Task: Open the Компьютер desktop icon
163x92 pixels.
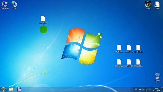Action: [5, 5]
